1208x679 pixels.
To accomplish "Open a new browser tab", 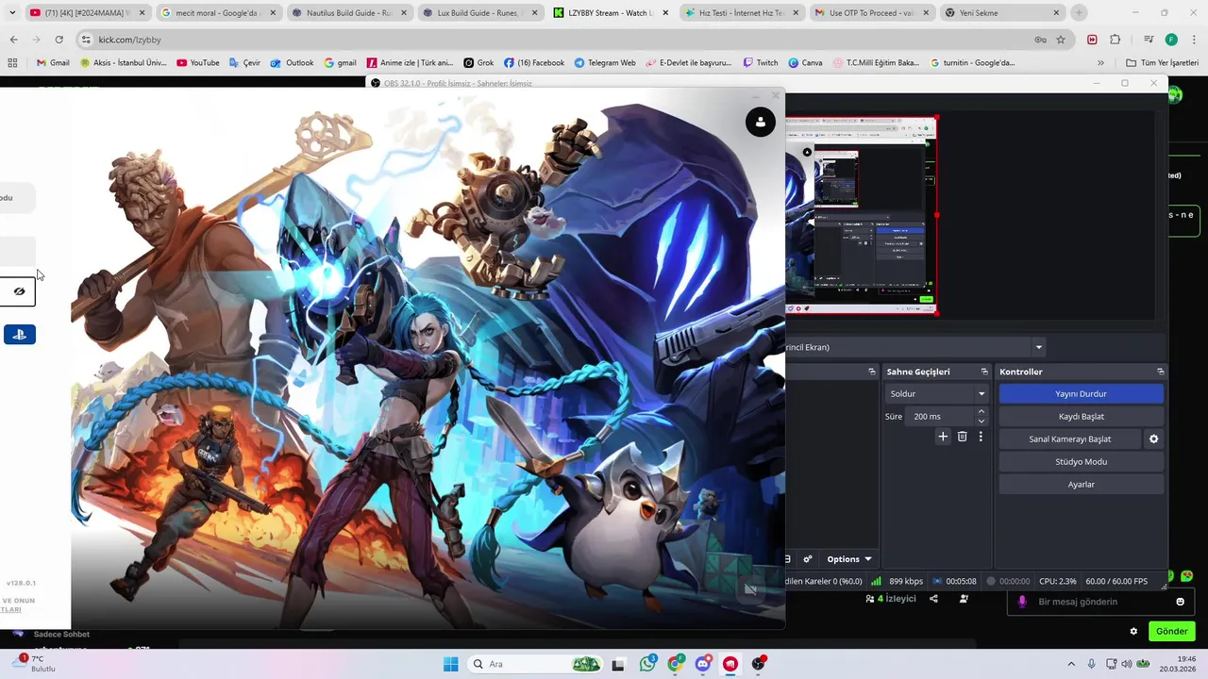I will [1079, 13].
